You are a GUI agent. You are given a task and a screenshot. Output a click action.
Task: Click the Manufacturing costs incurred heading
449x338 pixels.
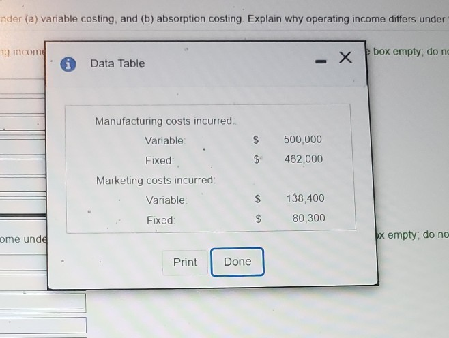pos(164,121)
